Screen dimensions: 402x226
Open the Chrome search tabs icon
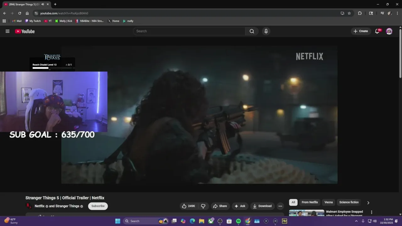[371, 13]
